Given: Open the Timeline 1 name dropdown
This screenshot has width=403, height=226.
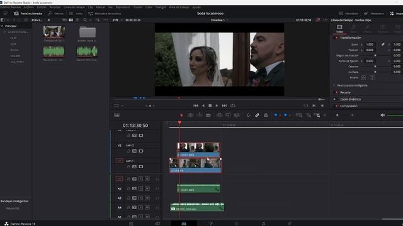Looking at the screenshot, I should 220,20.
